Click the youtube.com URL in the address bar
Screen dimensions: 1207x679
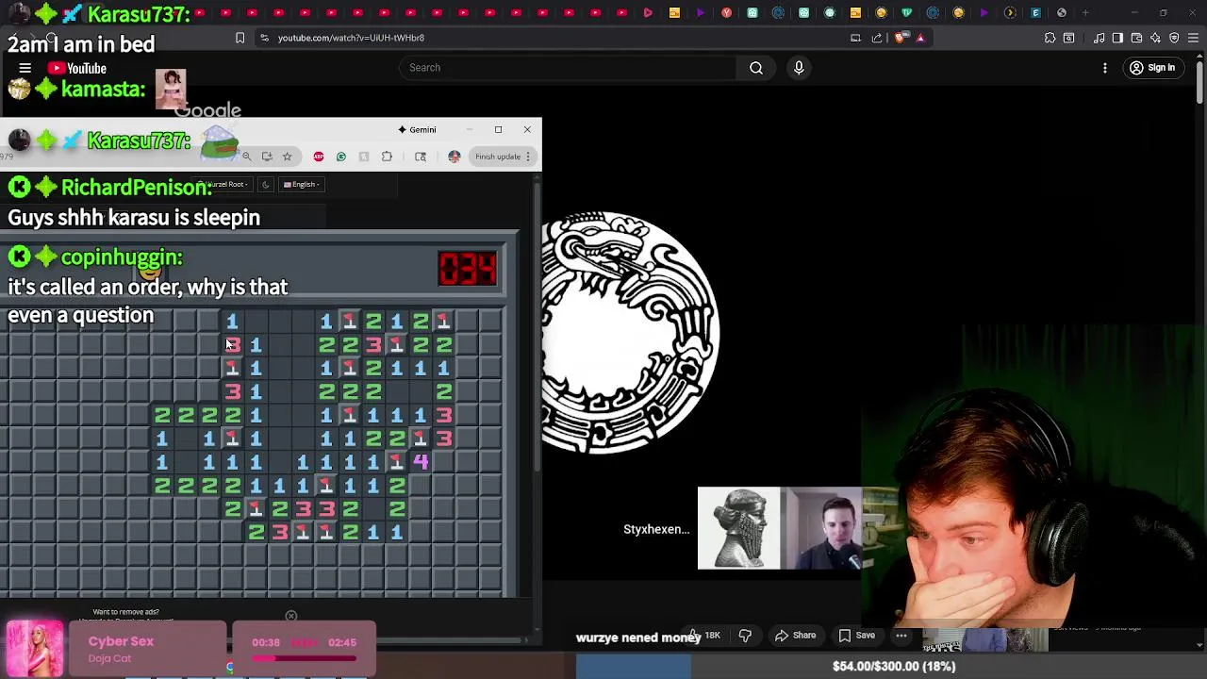point(351,38)
